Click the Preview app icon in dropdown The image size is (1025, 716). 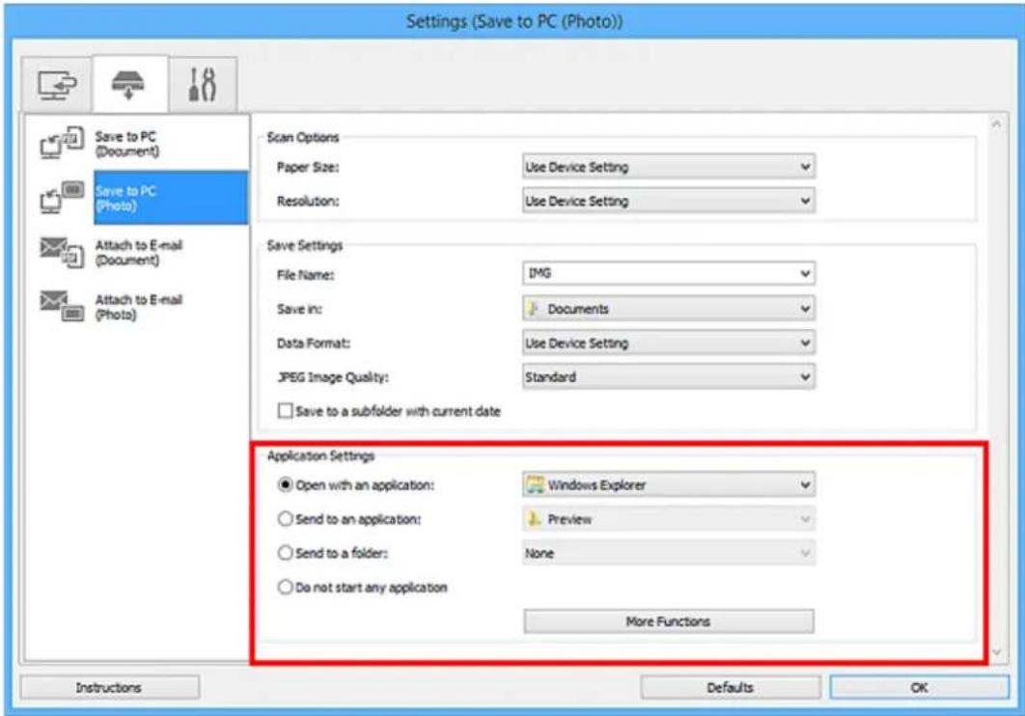(x=534, y=519)
